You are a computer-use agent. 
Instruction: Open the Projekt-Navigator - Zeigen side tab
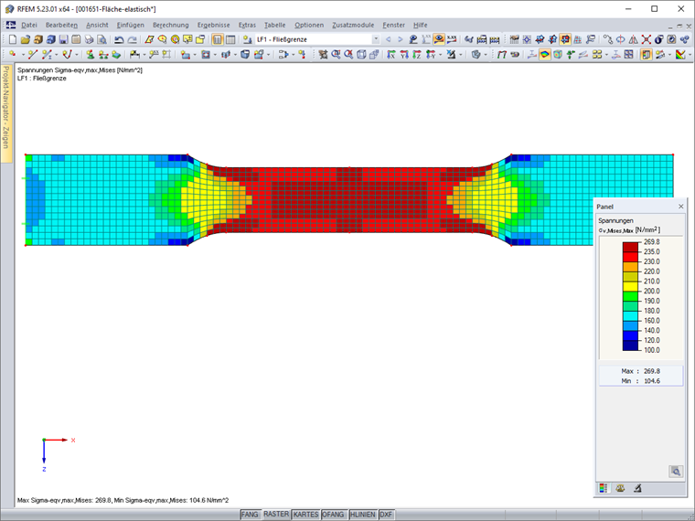(x=5, y=113)
